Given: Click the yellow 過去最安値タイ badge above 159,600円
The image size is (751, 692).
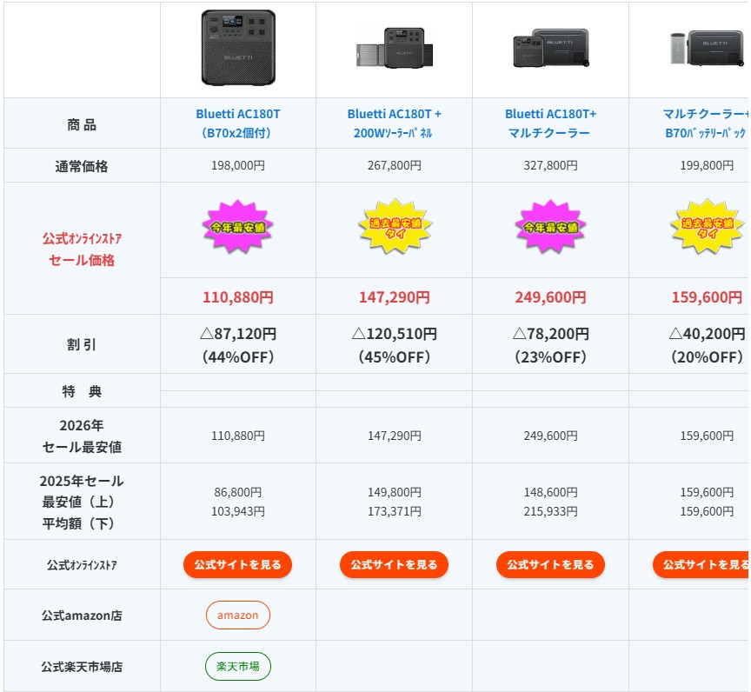Looking at the screenshot, I should 706,227.
